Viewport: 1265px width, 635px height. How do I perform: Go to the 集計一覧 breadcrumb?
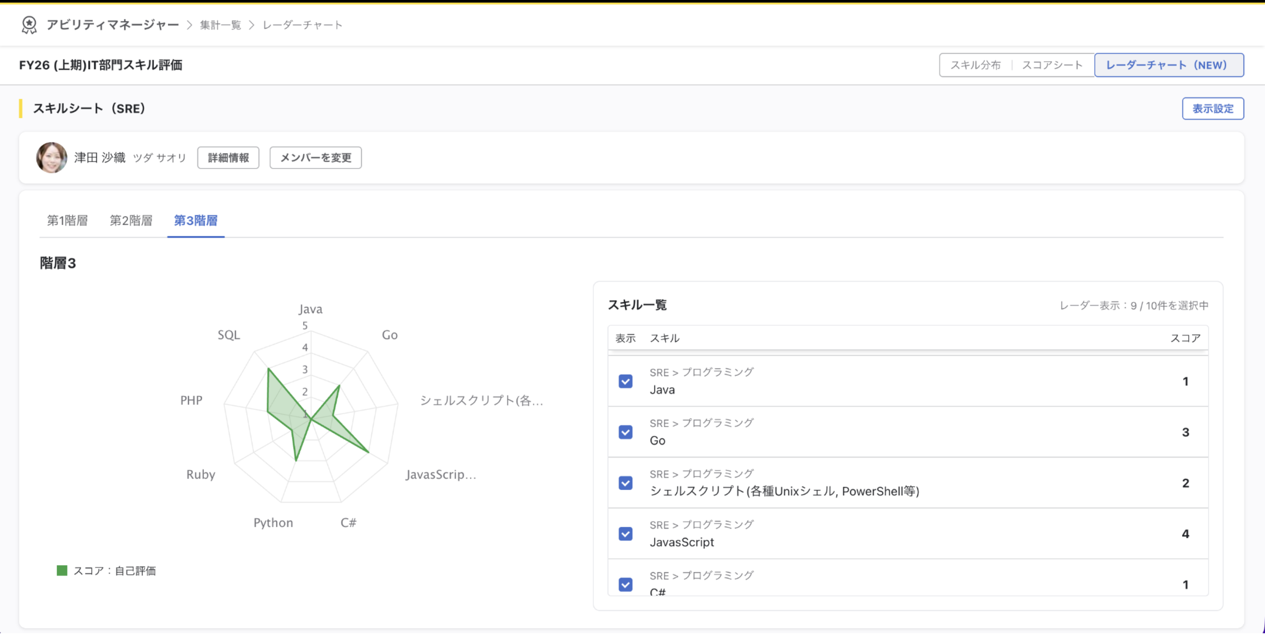click(x=220, y=25)
